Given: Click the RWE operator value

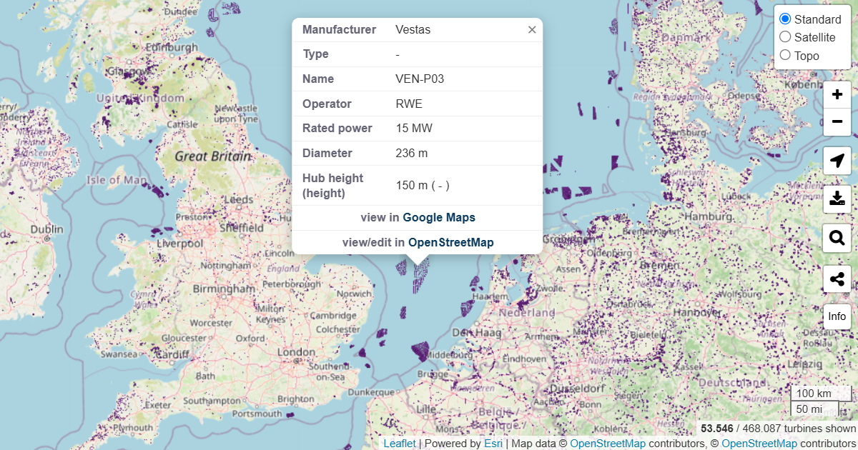Looking at the screenshot, I should (x=409, y=104).
